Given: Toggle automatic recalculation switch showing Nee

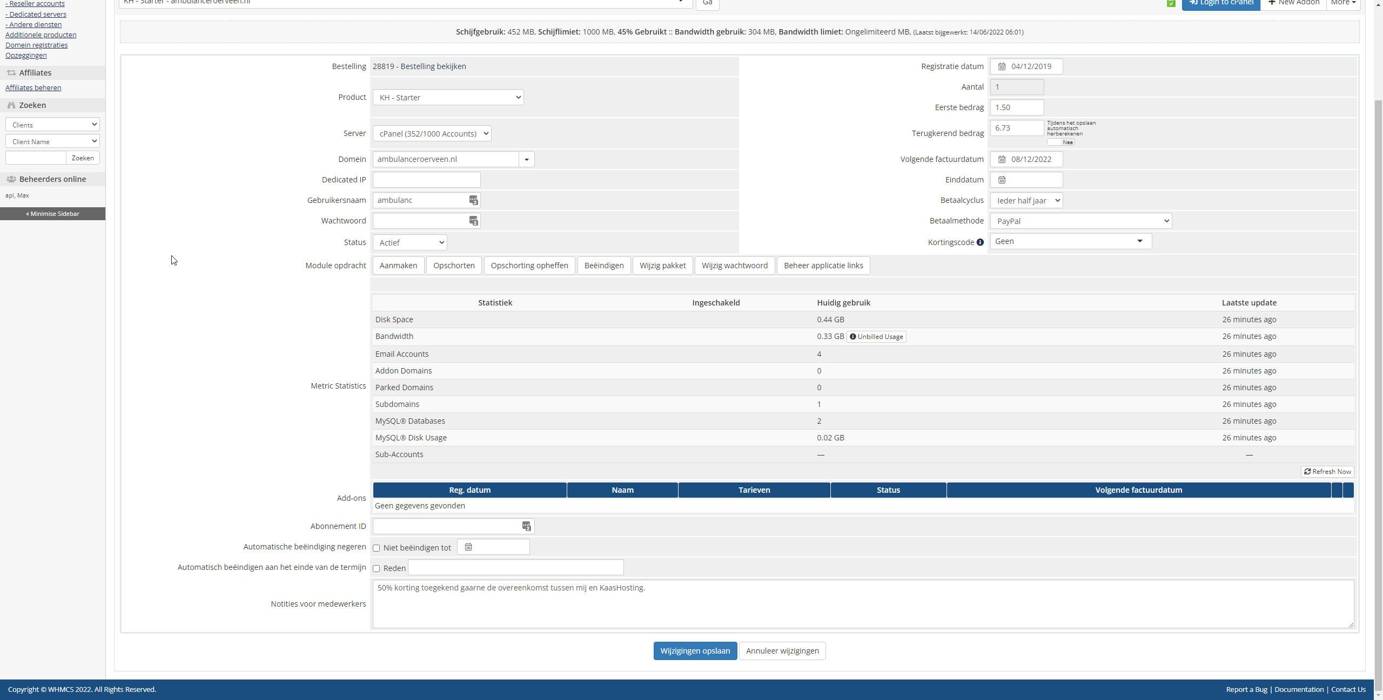Looking at the screenshot, I should [1060, 142].
